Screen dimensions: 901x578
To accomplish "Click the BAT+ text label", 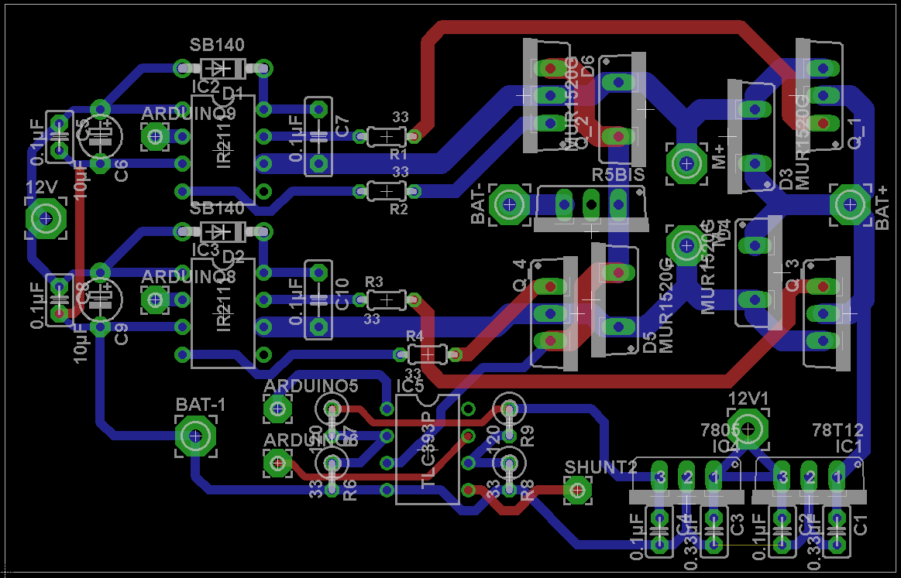I will click(x=882, y=207).
